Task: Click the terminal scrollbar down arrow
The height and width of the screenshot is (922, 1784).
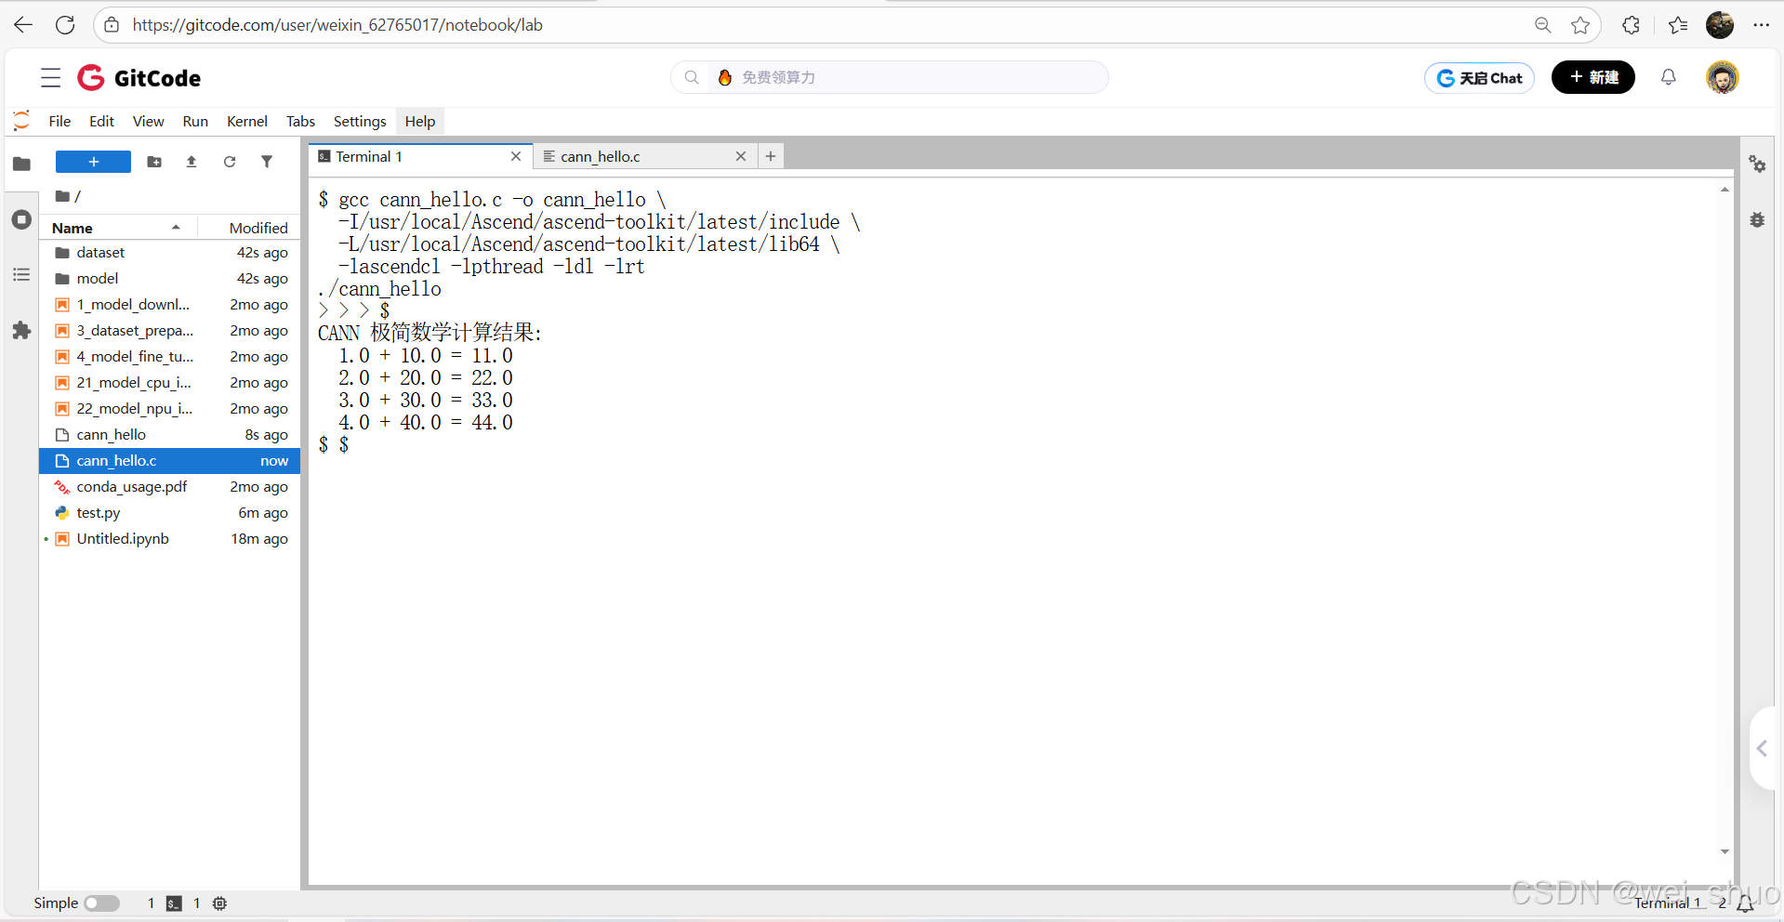Action: [x=1725, y=851]
